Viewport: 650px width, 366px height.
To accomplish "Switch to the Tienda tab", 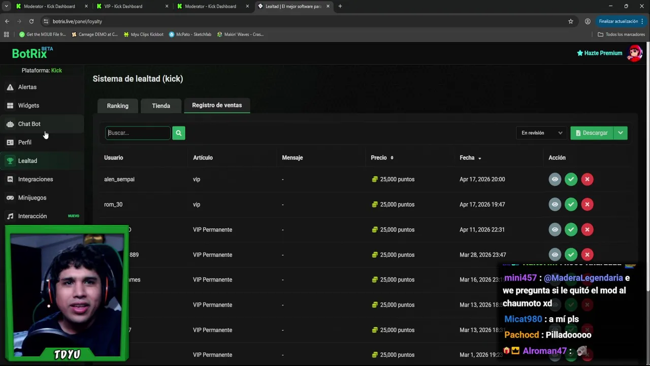I will [161, 106].
